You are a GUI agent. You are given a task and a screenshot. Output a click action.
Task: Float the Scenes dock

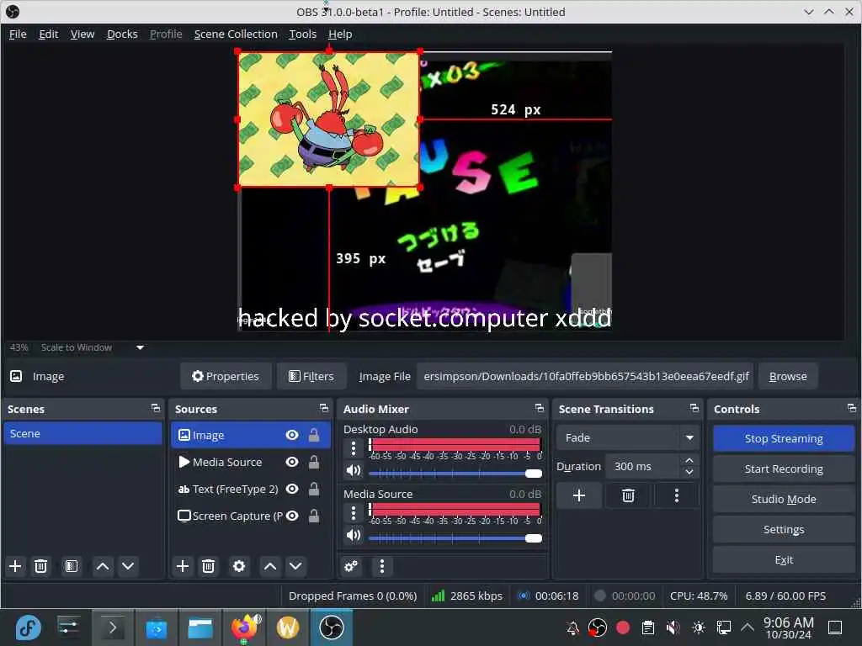[x=156, y=408]
